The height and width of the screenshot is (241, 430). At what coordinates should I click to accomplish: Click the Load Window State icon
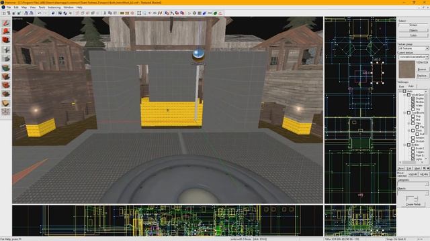click(26, 13)
